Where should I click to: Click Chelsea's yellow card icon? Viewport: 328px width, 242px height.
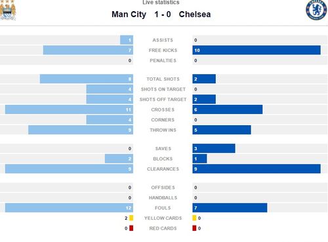pyautogui.click(x=194, y=218)
